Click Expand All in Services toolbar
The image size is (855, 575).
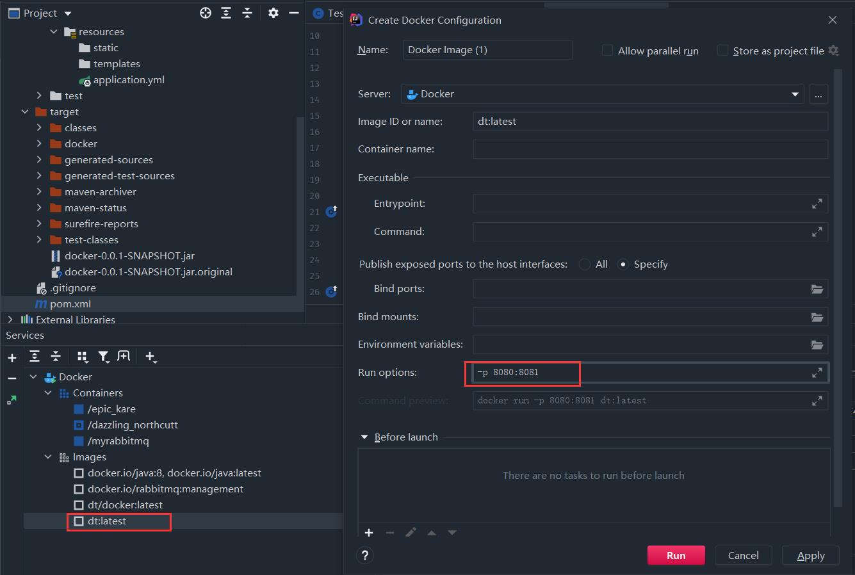35,356
